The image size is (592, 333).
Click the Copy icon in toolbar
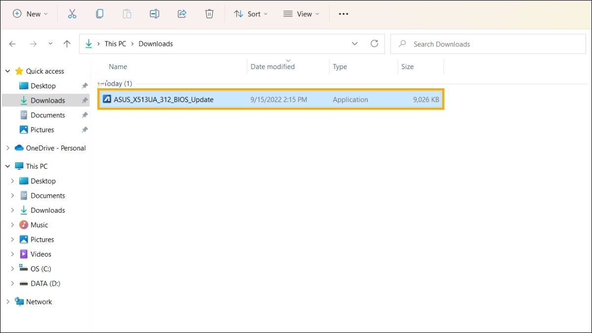[100, 14]
